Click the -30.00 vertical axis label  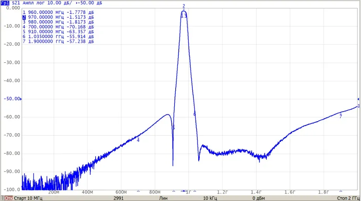pos(12,62)
